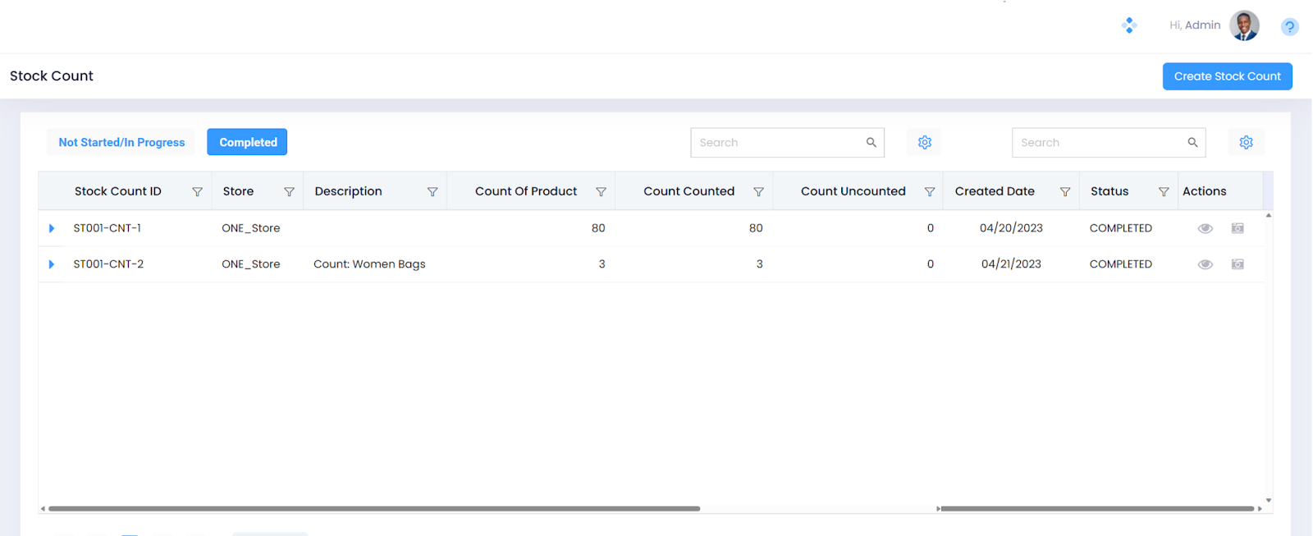Expand the ST001-CNT-2 row
1313x536 pixels.
(52, 264)
